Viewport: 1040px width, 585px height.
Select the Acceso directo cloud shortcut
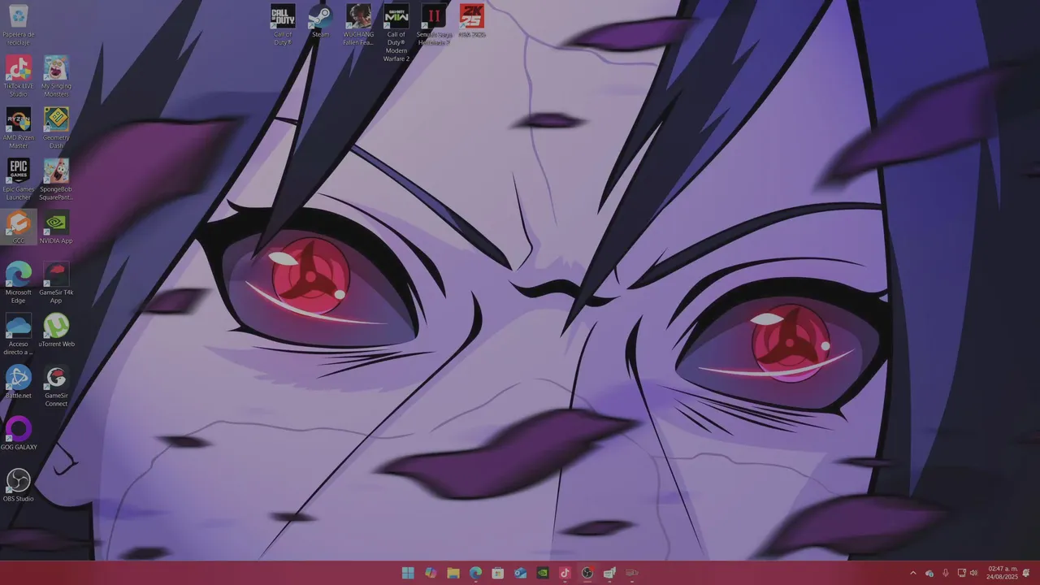[18, 334]
